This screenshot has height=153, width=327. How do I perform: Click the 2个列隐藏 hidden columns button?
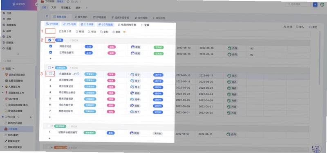(x=105, y=25)
